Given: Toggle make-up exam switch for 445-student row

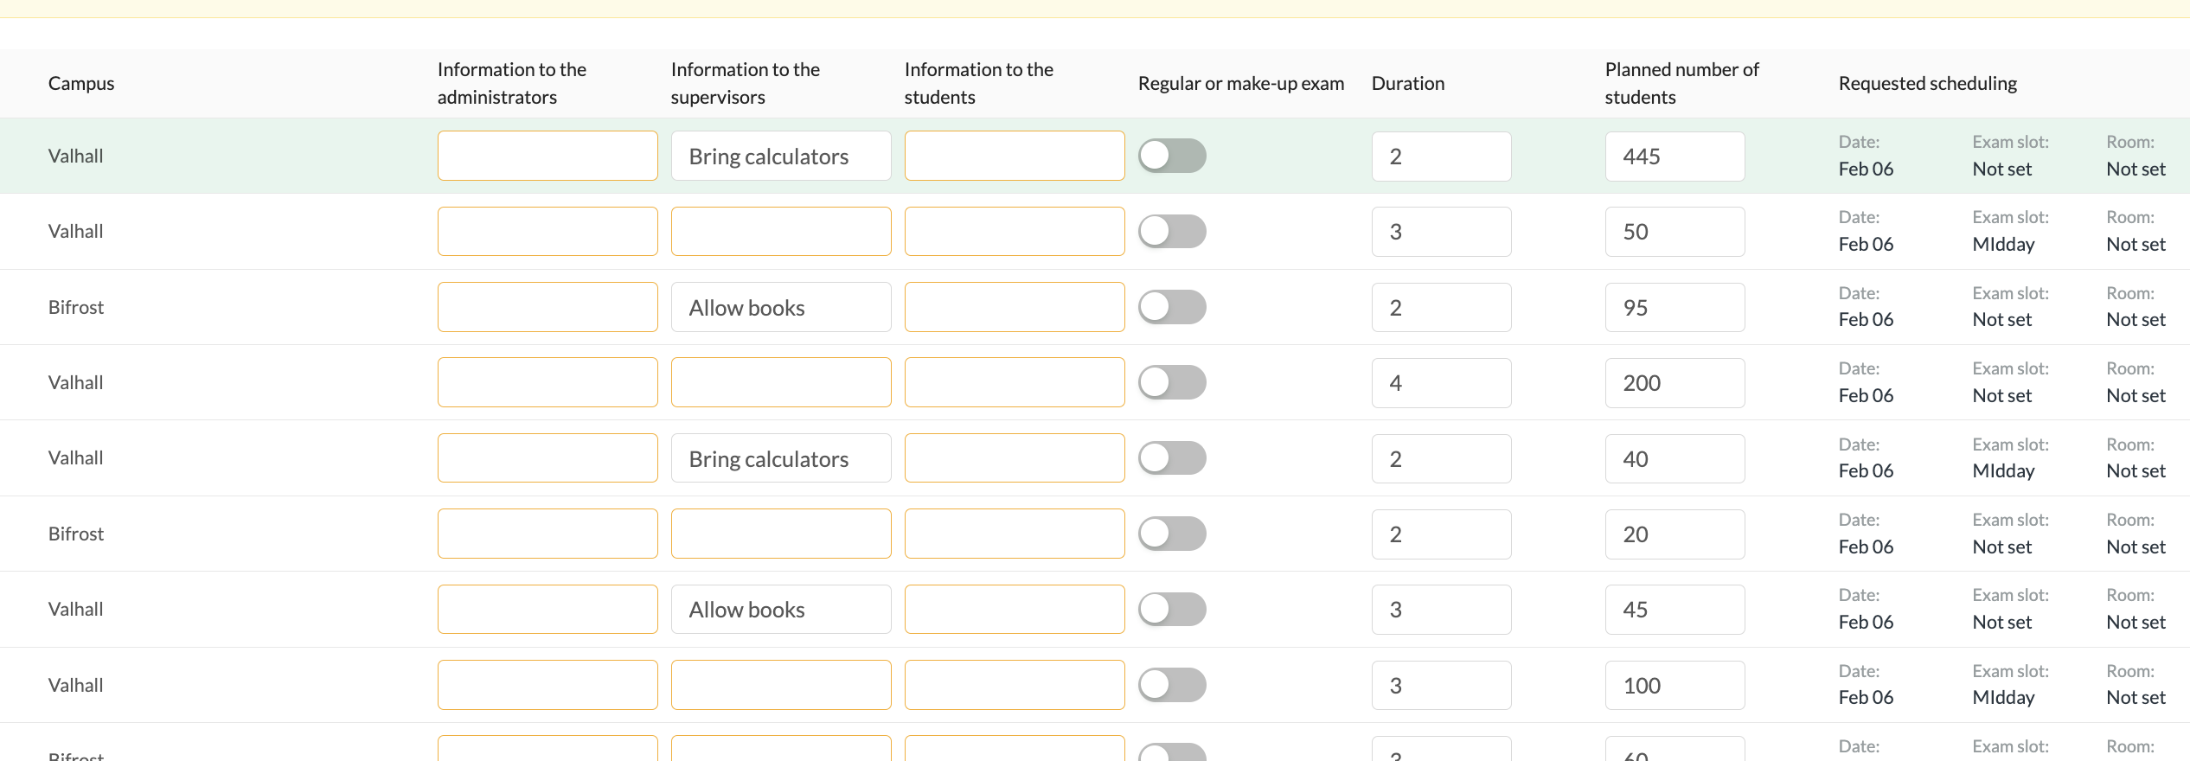Looking at the screenshot, I should (x=1172, y=156).
